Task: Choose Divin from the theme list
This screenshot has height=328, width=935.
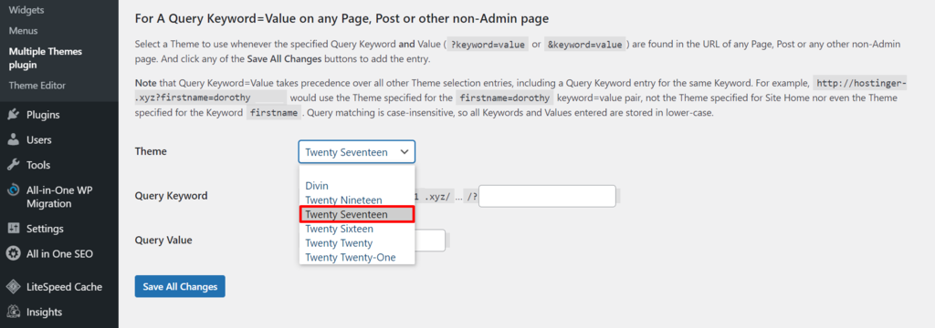Action: pyautogui.click(x=317, y=186)
